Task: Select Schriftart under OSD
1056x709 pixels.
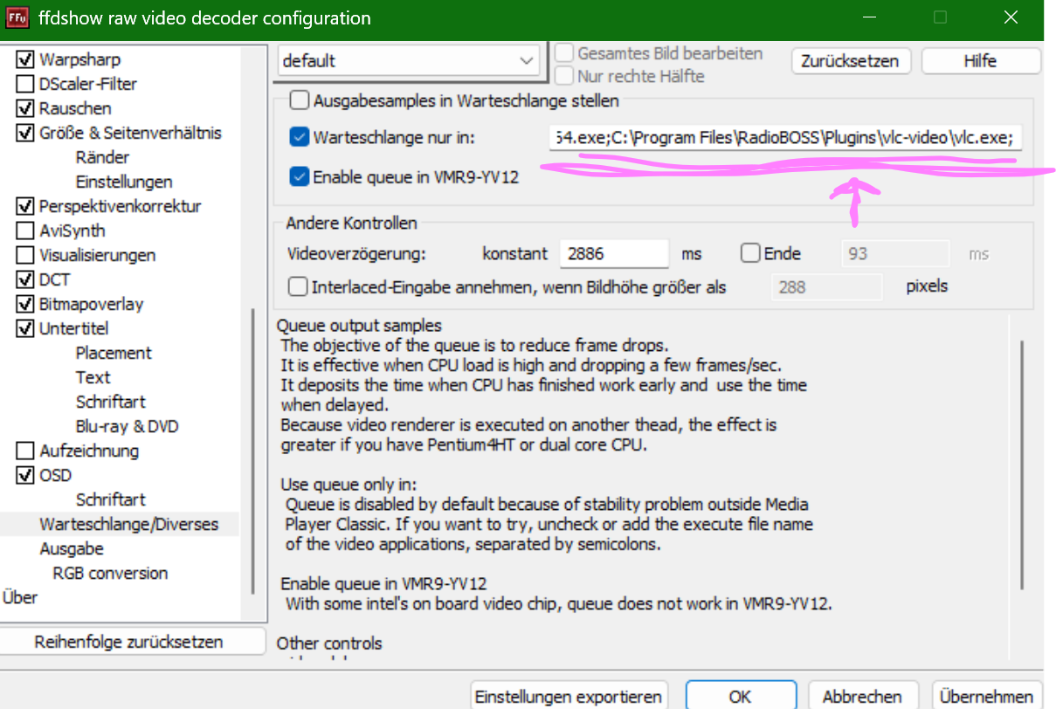Action: coord(111,500)
